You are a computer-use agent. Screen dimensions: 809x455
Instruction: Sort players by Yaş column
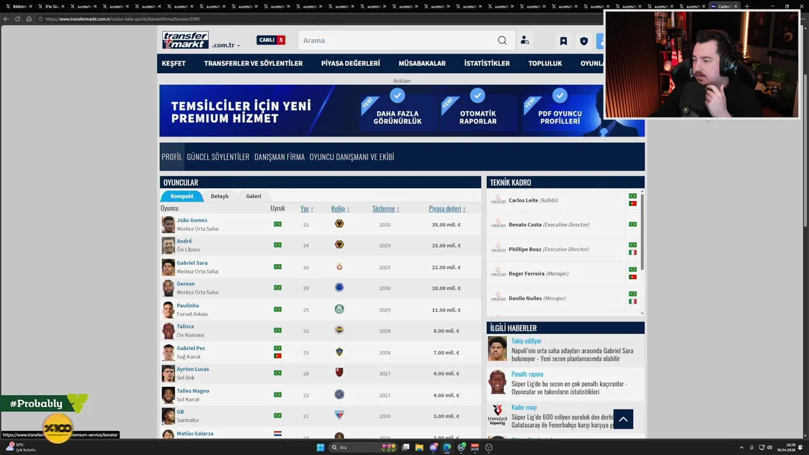click(307, 209)
